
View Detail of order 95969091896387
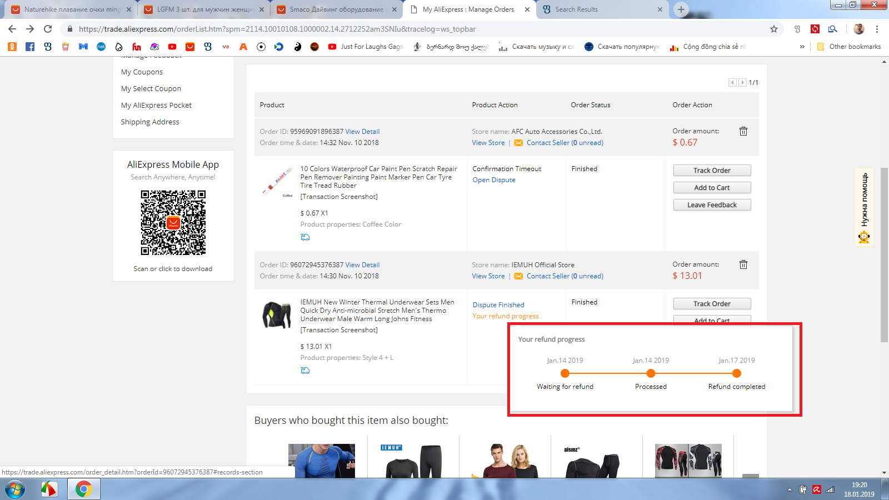click(362, 132)
